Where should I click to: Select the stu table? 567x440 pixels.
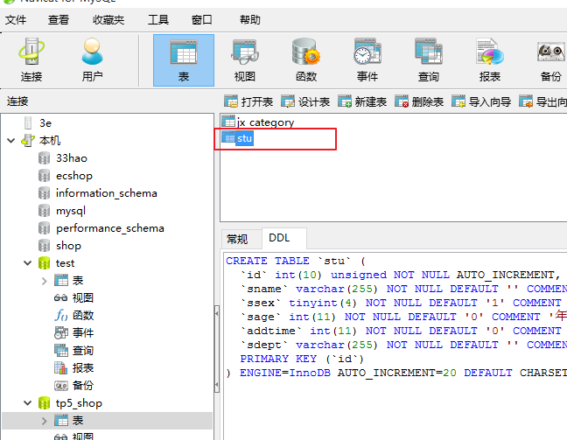[x=244, y=138]
